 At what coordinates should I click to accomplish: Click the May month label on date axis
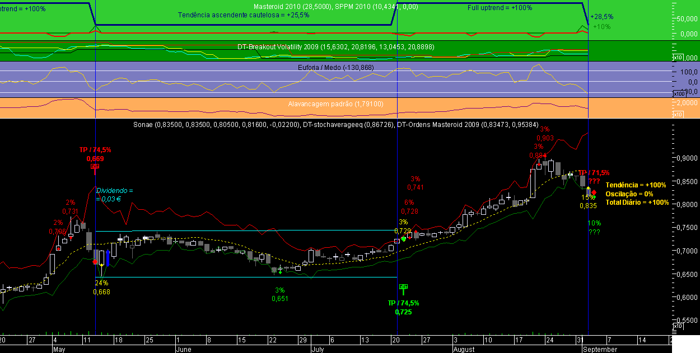pyautogui.click(x=60, y=349)
